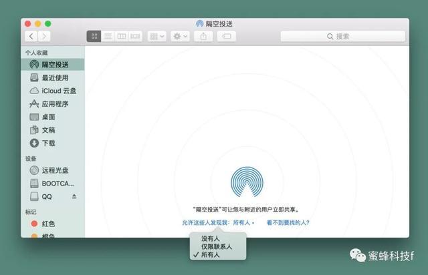This screenshot has width=428, height=275.
Task: Open 远程光盘 in the sidebar
Action: coord(53,170)
